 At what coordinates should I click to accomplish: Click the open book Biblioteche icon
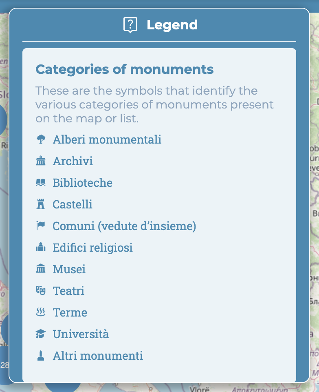(x=41, y=183)
